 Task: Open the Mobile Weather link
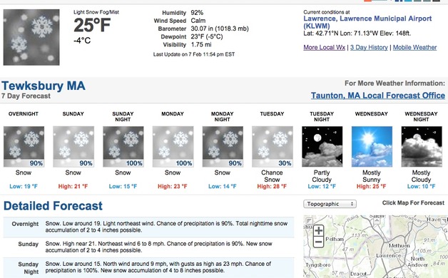[414, 47]
